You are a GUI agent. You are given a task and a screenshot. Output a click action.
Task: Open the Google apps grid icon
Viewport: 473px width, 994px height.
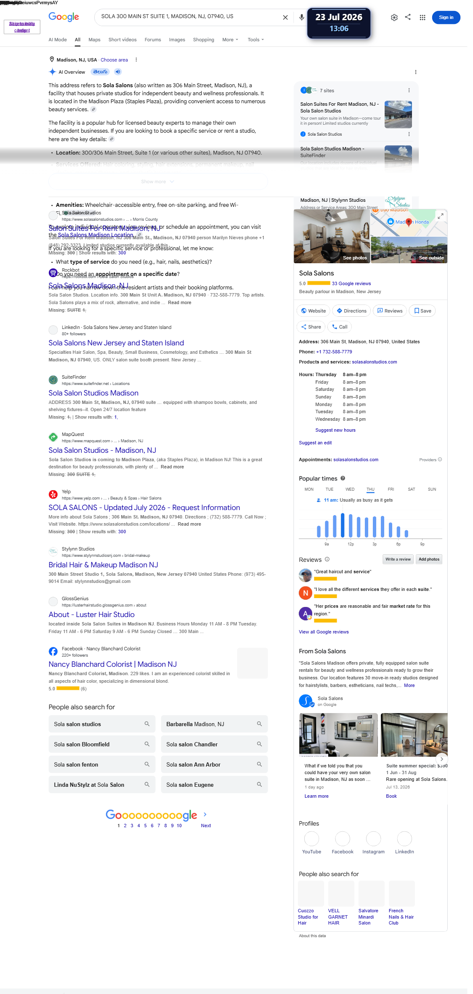pos(422,17)
